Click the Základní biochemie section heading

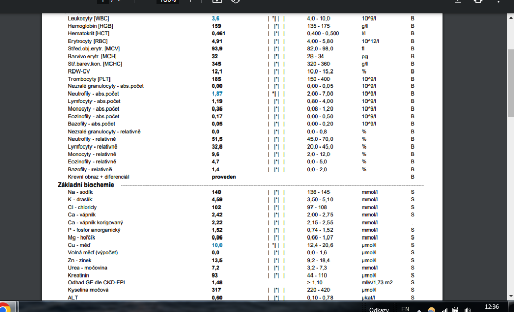[85, 185]
